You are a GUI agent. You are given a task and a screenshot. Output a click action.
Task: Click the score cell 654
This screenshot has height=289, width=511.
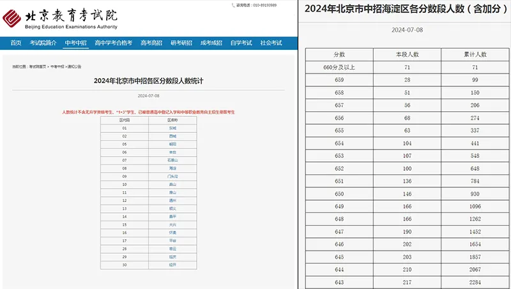339,143
